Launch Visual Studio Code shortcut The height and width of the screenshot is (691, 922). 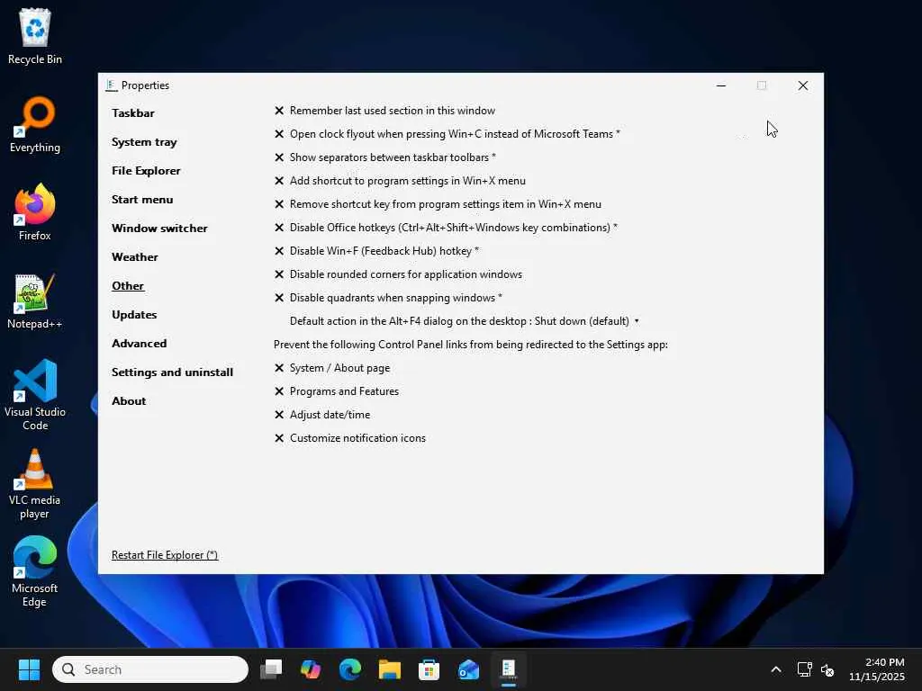point(35,395)
